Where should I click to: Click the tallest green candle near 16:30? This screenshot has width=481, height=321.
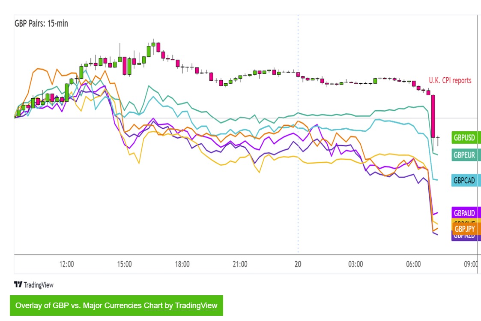[x=149, y=51]
